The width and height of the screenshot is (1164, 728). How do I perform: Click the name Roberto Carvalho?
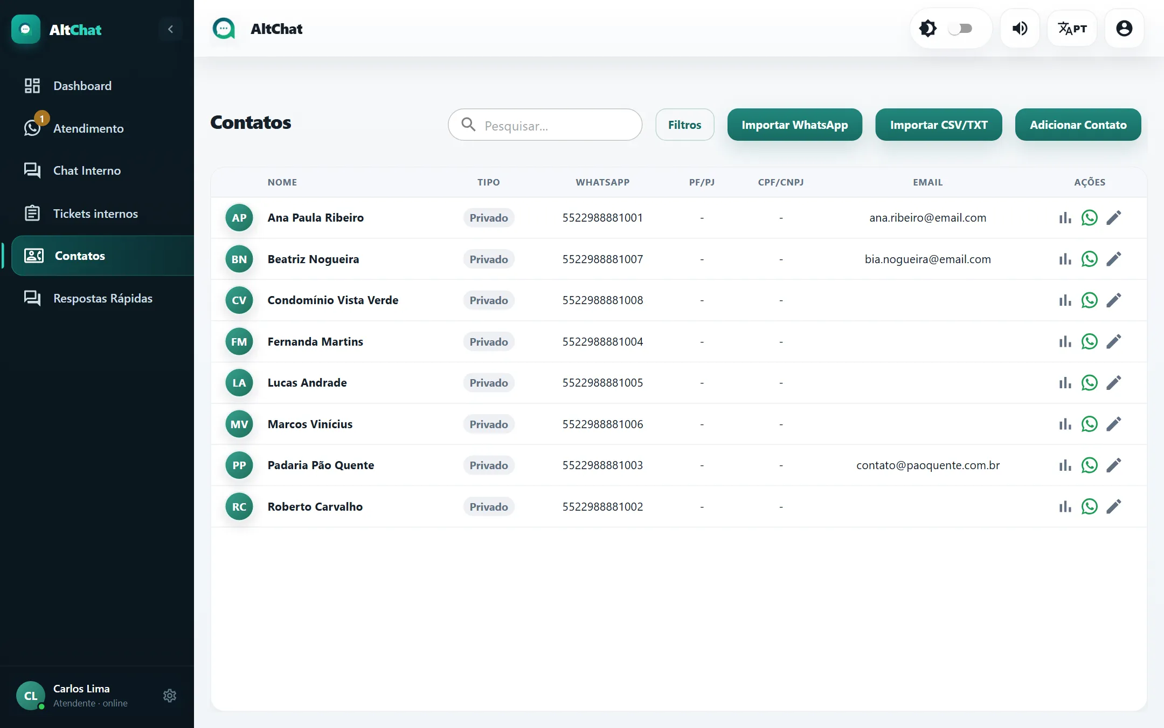(315, 507)
